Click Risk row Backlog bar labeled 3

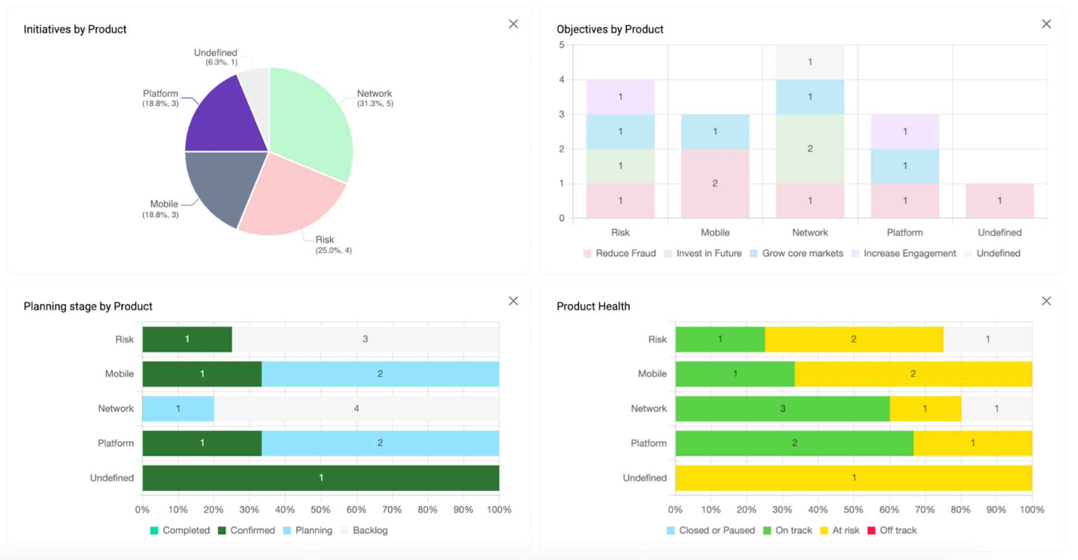366,339
